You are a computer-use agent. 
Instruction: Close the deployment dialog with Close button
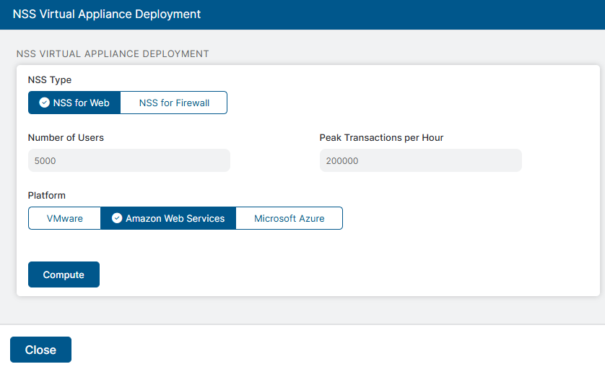click(x=40, y=350)
